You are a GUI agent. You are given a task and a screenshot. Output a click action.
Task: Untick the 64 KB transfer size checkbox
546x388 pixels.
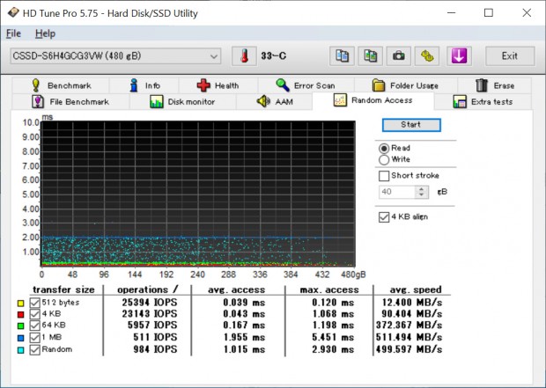[x=35, y=323]
